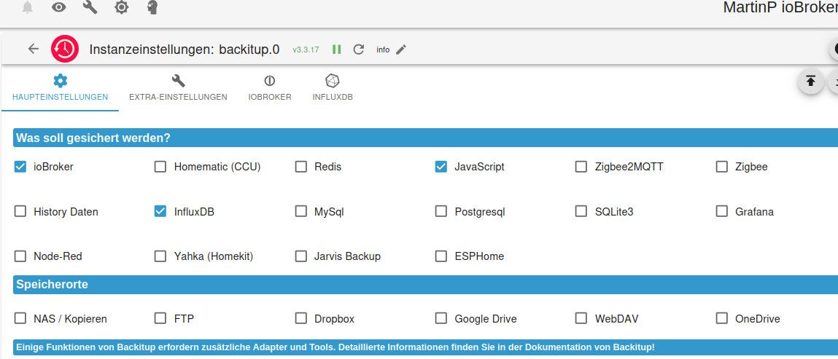Image resolution: width=838 pixels, height=359 pixels.
Task: Pause the backitup.0 instance
Action: (337, 49)
